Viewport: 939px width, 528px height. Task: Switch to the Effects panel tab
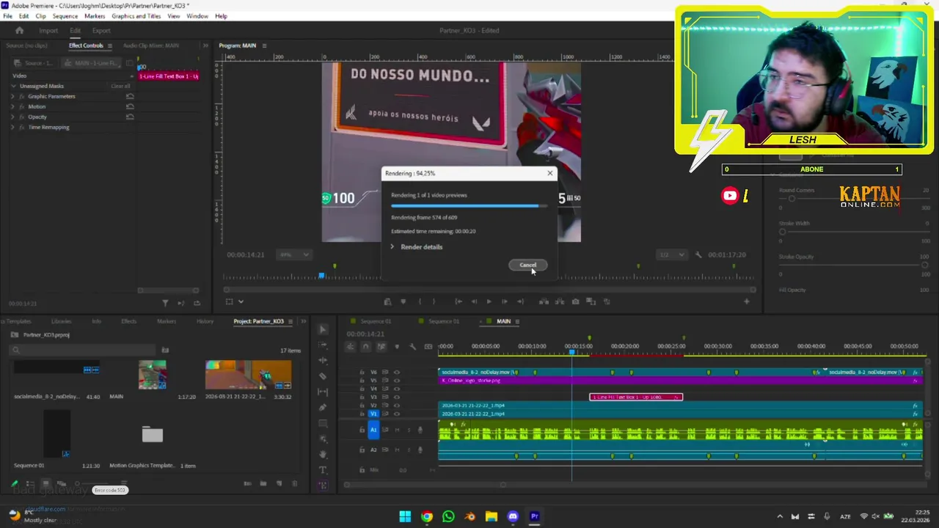pyautogui.click(x=128, y=321)
